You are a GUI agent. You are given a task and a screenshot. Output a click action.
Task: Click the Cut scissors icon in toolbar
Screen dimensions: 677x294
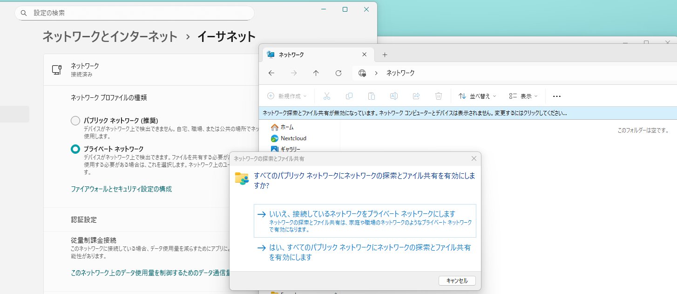point(326,96)
